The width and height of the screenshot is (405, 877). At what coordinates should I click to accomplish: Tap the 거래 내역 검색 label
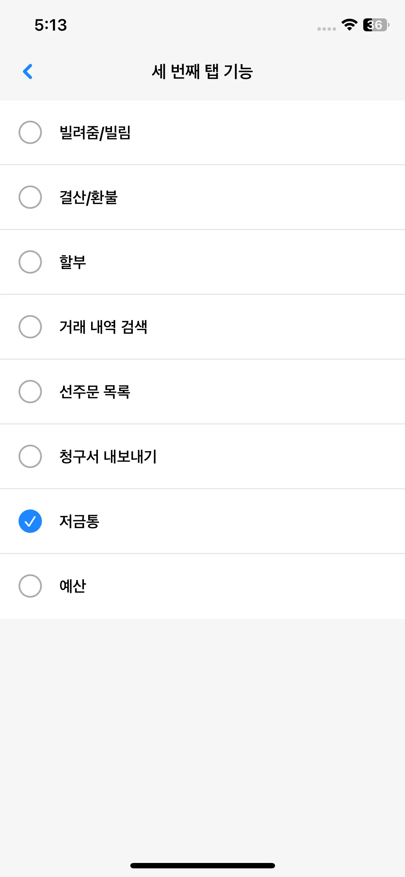point(103,327)
